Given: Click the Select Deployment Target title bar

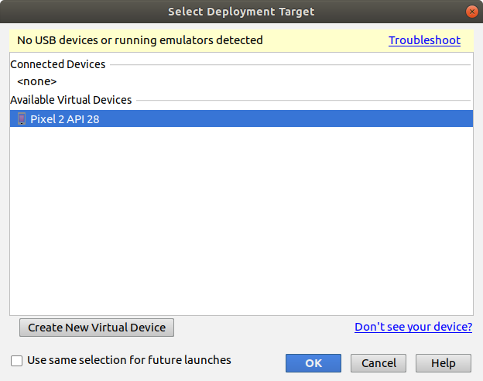Looking at the screenshot, I should [x=241, y=12].
